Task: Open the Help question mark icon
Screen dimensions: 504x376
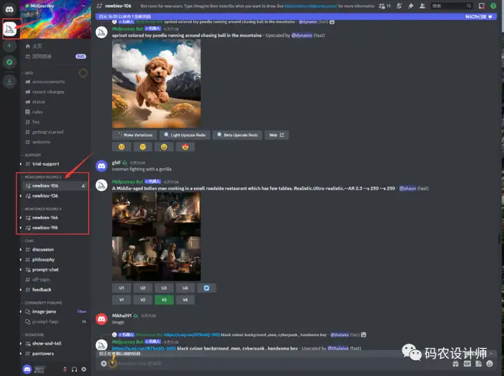Action: [x=493, y=6]
